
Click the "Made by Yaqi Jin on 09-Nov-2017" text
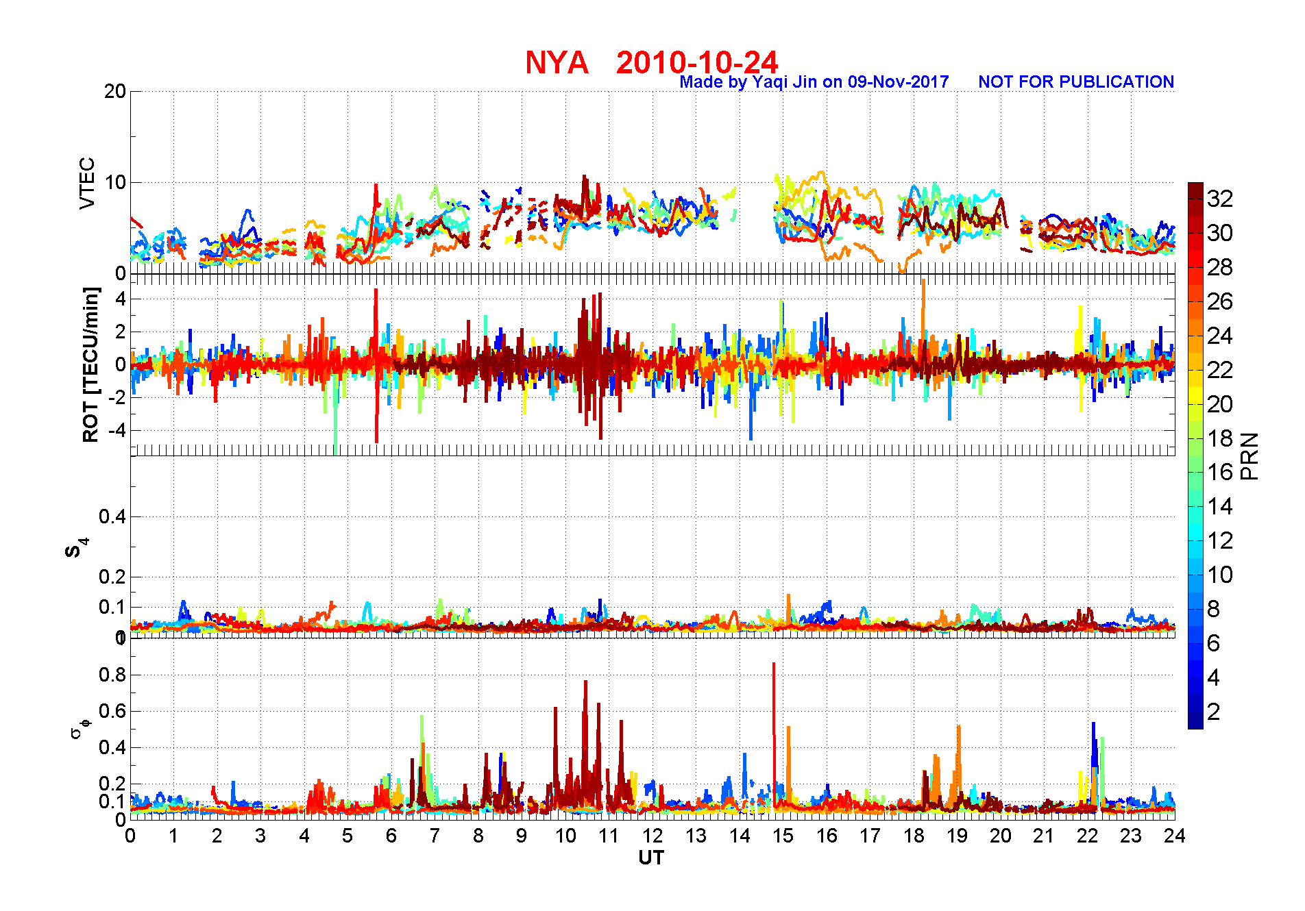click(x=814, y=82)
